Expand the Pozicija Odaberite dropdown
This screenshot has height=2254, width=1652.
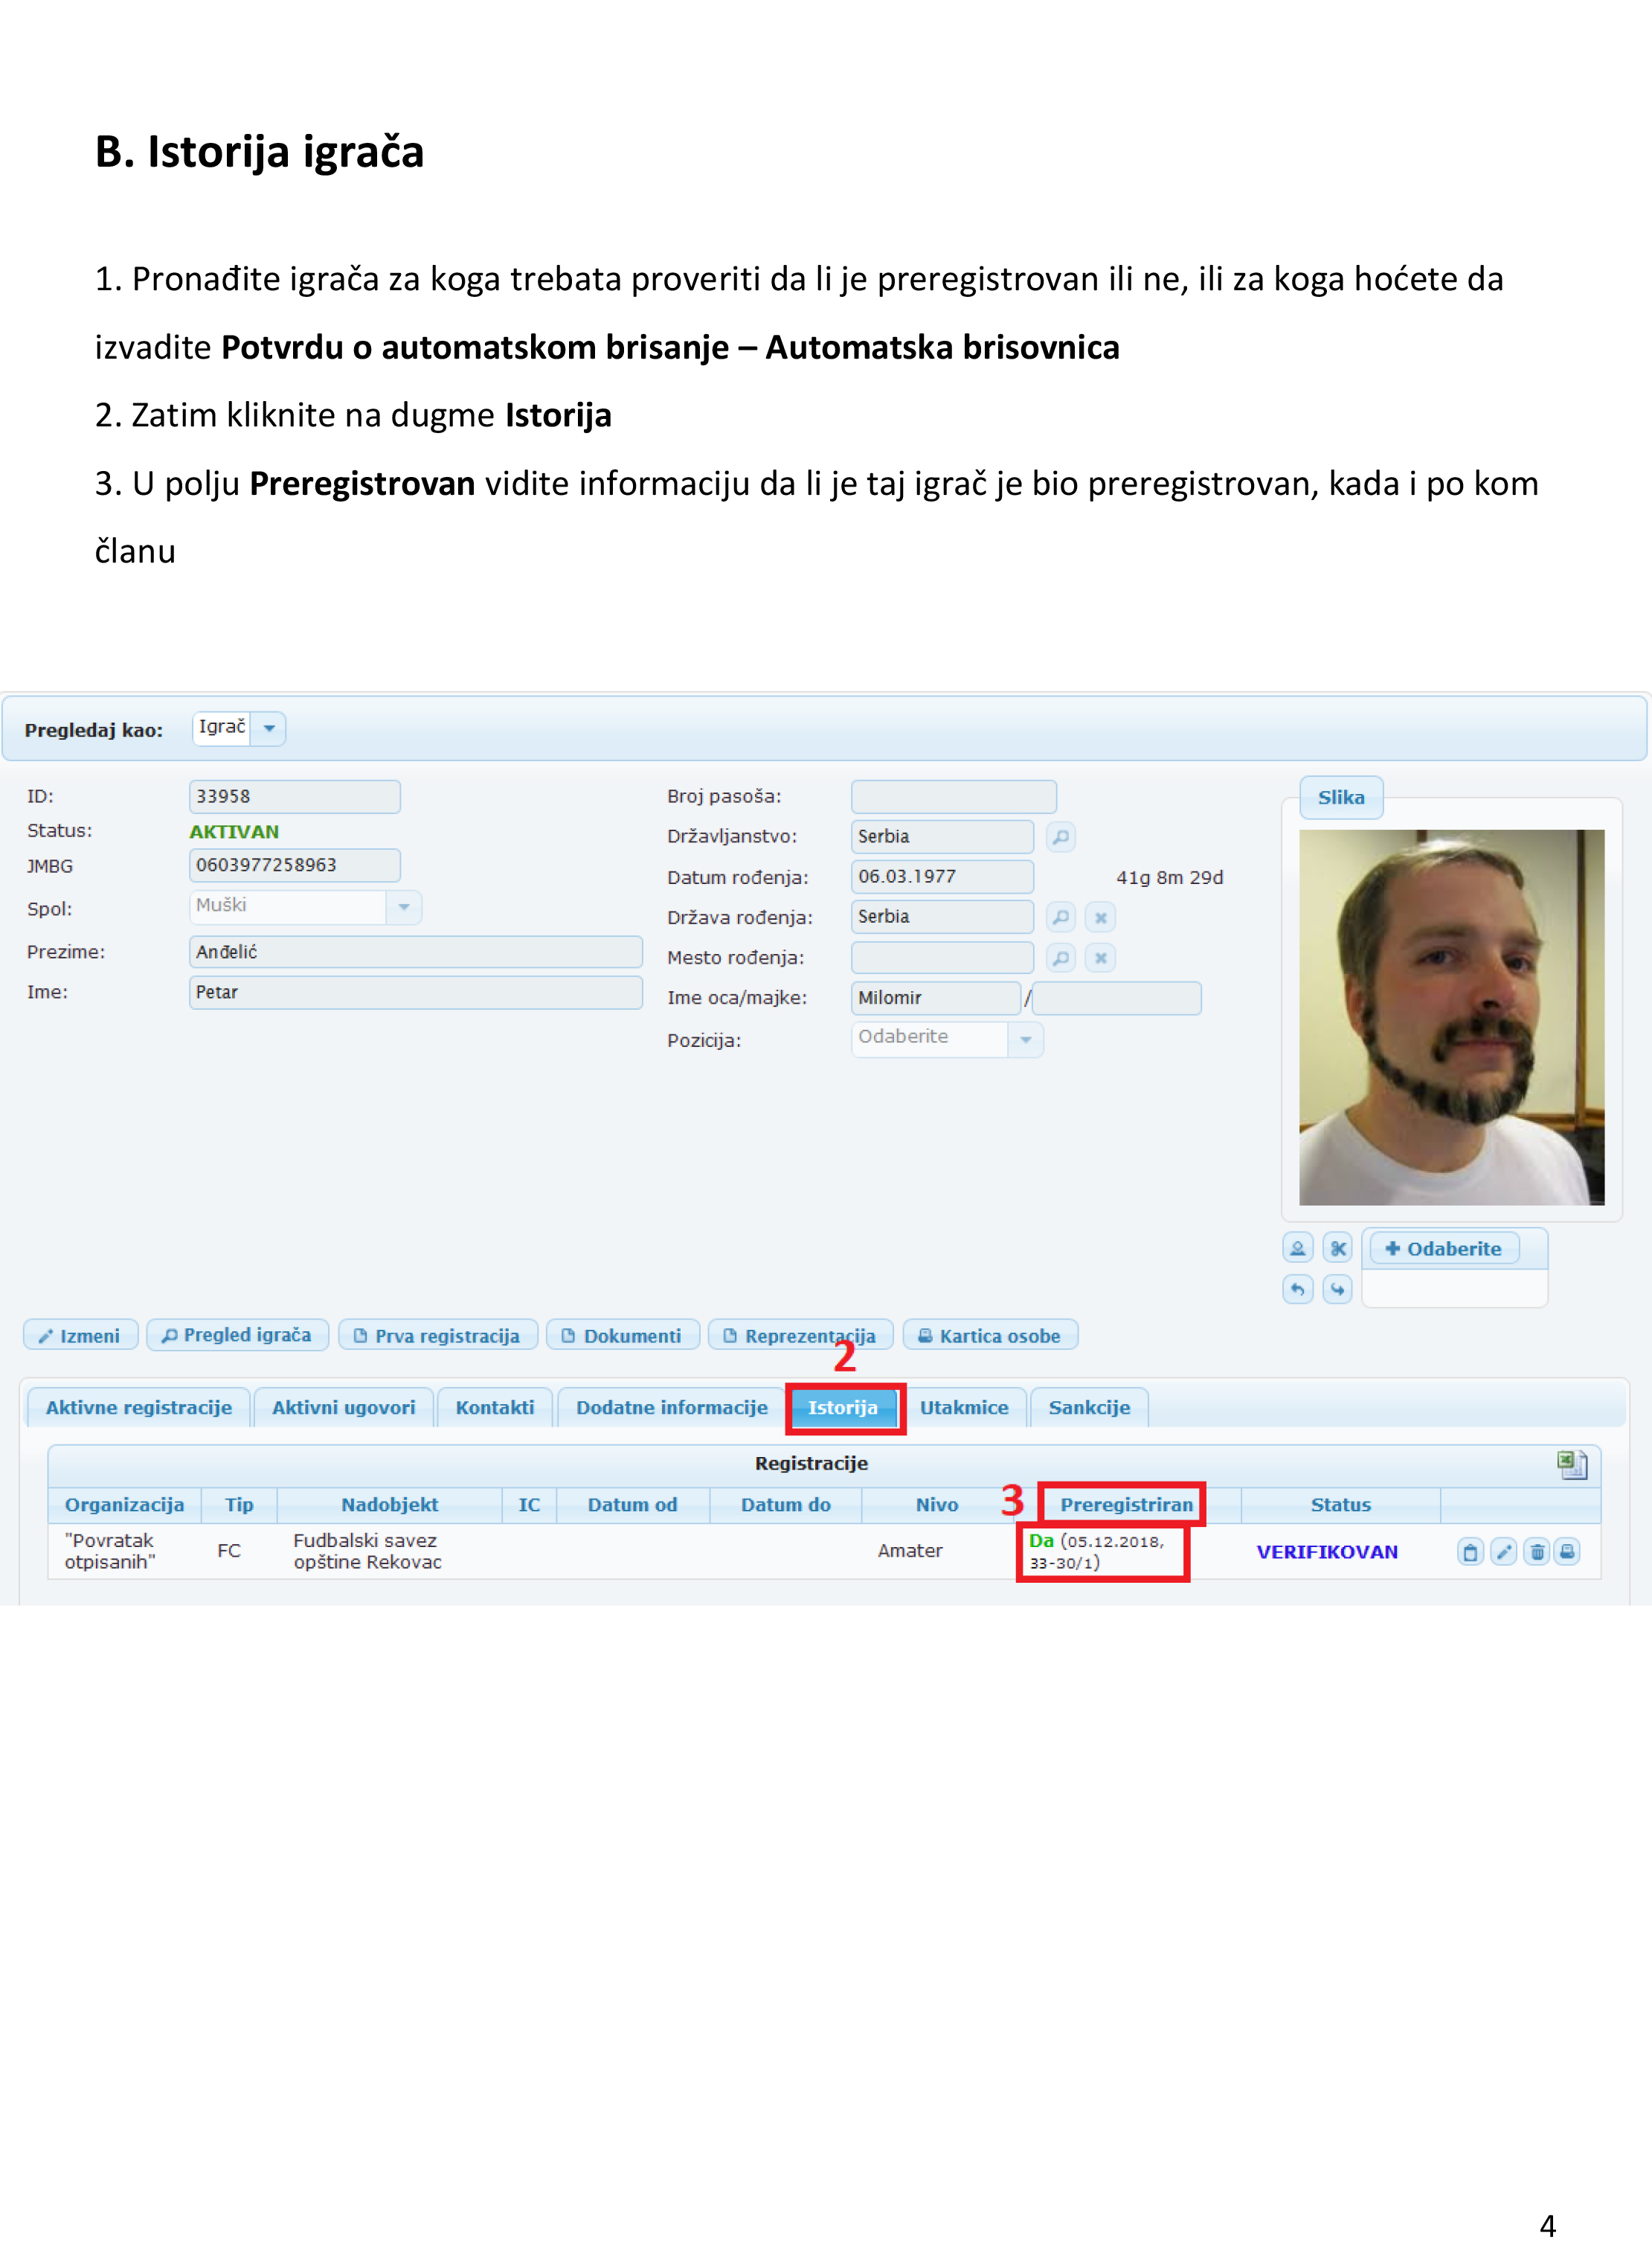[x=1025, y=1040]
